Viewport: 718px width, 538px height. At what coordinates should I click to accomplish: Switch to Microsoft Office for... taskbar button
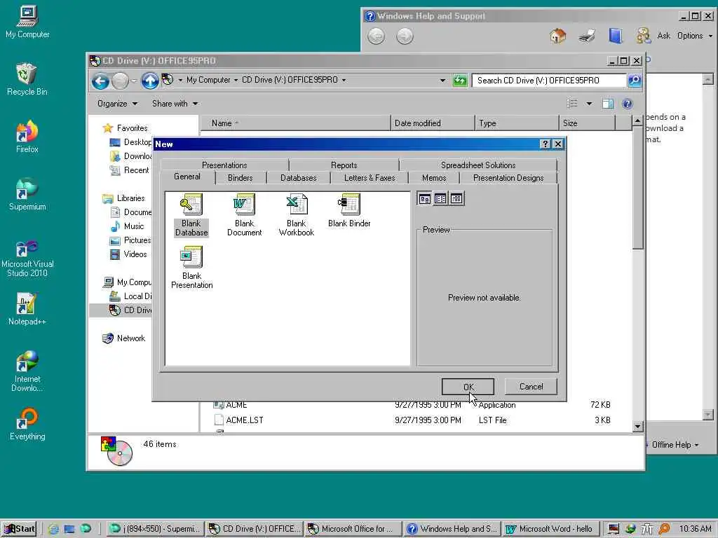click(352, 529)
